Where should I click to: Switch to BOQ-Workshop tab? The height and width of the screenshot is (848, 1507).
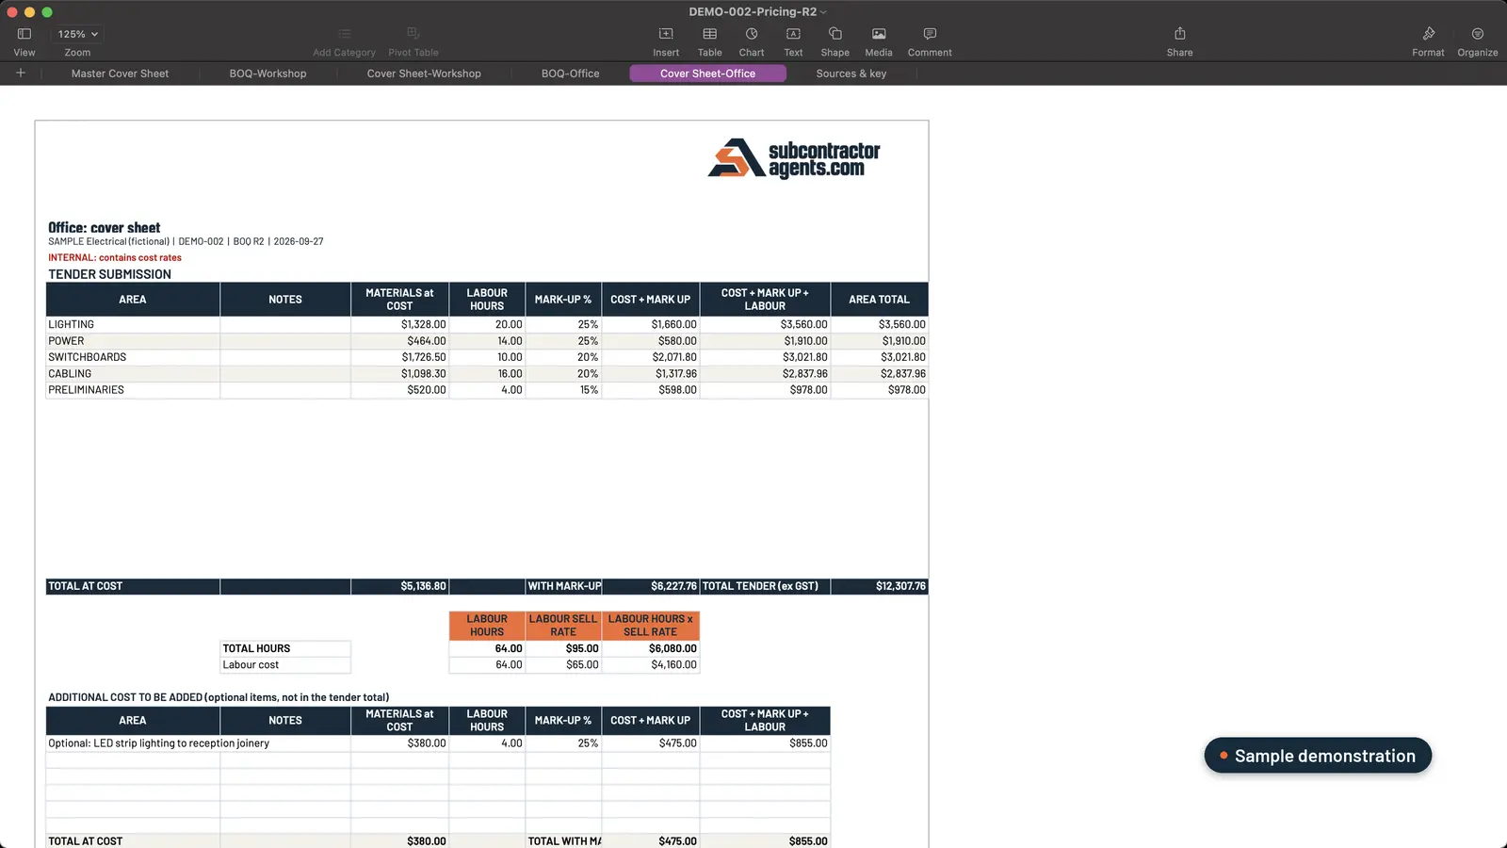click(x=267, y=73)
